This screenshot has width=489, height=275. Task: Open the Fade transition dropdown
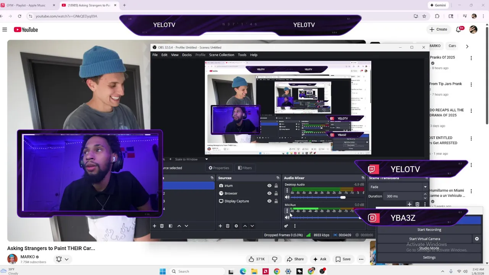click(x=398, y=187)
